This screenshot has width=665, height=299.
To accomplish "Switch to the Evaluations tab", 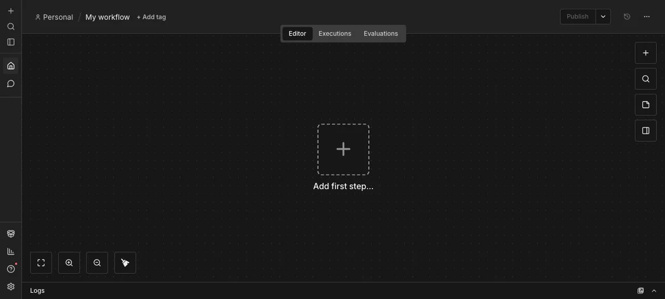I will point(381,34).
